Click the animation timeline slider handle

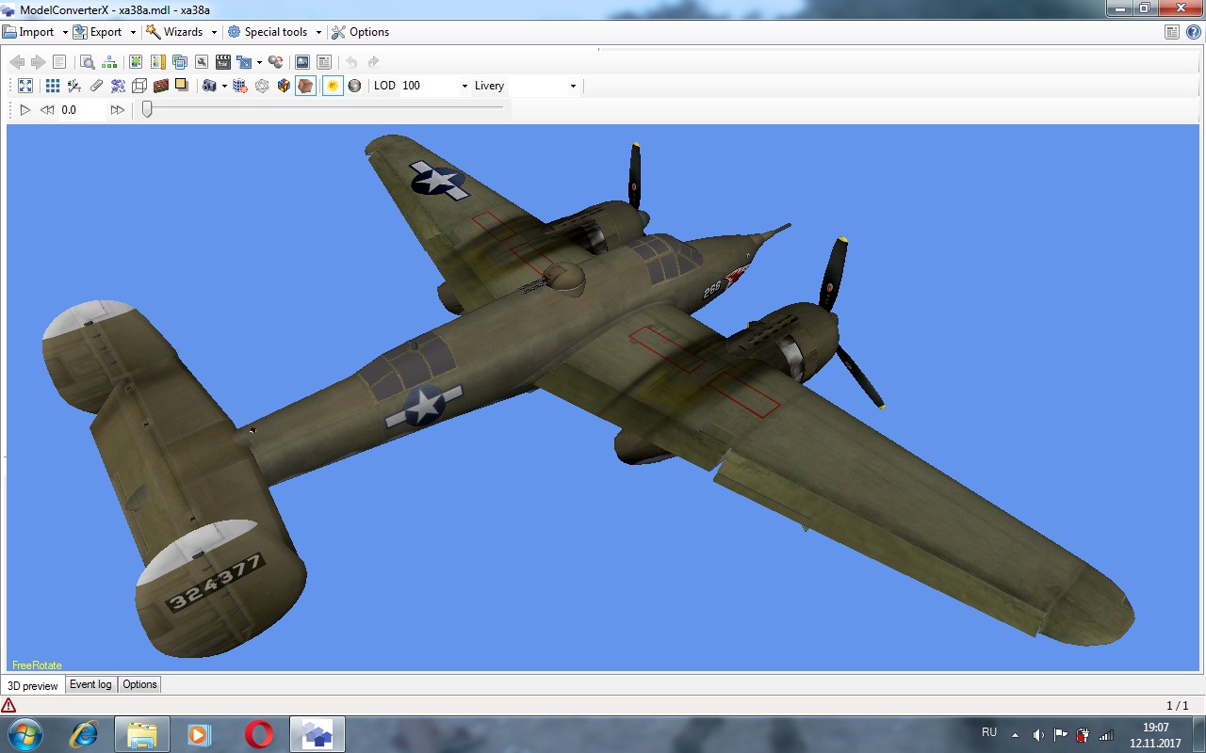pyautogui.click(x=147, y=109)
